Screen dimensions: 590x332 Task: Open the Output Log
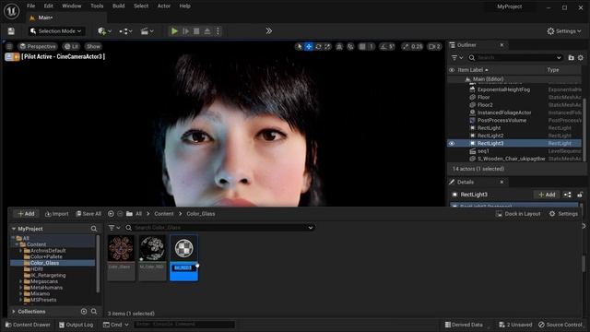(x=76, y=325)
